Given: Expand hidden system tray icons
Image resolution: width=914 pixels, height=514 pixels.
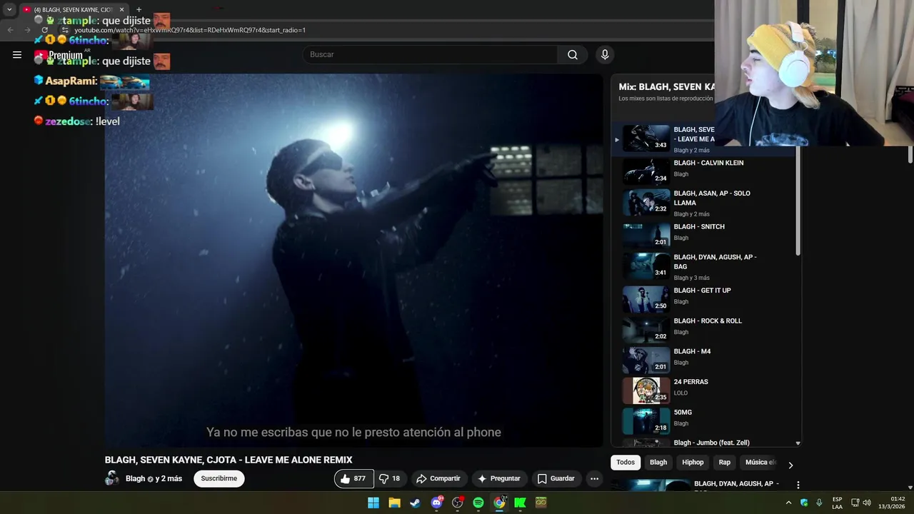Looking at the screenshot, I should 788,503.
